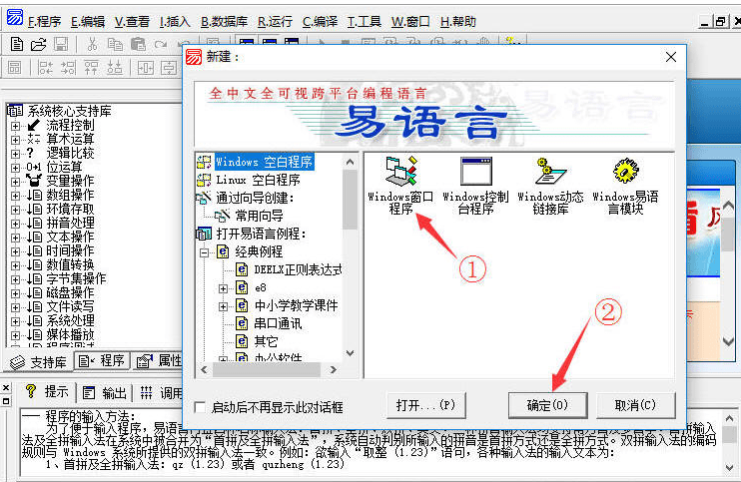The image size is (741, 482).
Task: Click the center vertically layout icon
Action: (168, 68)
